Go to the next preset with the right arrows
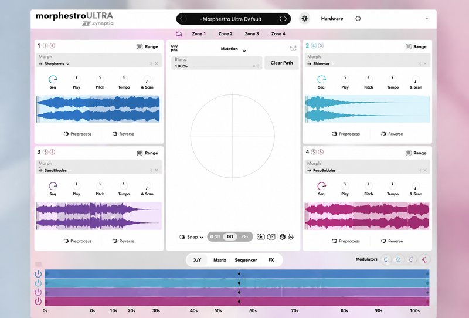The width and height of the screenshot is (469, 318). pos(283,19)
